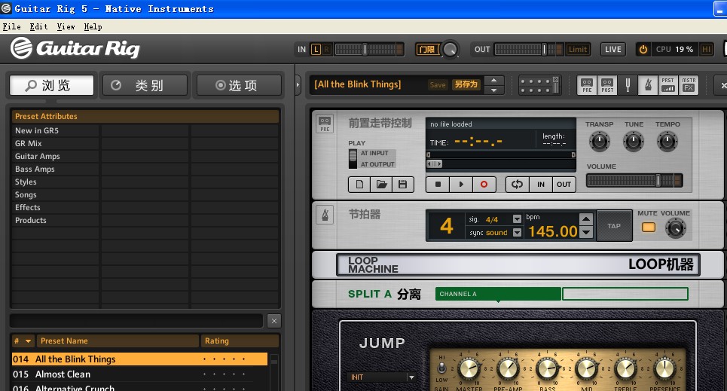Click the tapedeck PRE module icon
This screenshot has width=727, height=391.
click(x=325, y=124)
